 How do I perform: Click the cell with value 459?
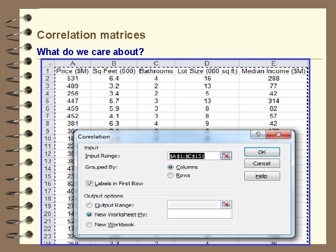[73, 108]
